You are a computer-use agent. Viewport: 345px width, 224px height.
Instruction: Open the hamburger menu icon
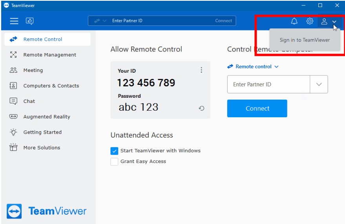pyautogui.click(x=14, y=21)
